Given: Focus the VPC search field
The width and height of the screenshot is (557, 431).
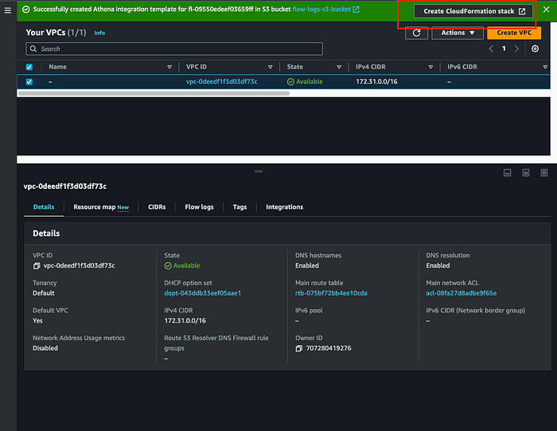Looking at the screenshot, I should [174, 49].
